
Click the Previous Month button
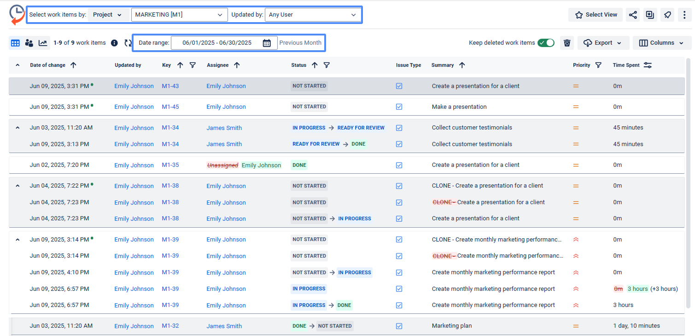pyautogui.click(x=300, y=42)
